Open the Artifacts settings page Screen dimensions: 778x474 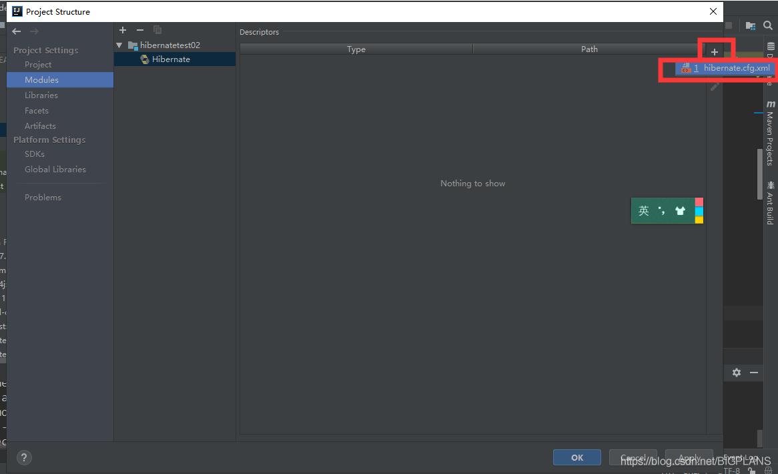coord(40,126)
